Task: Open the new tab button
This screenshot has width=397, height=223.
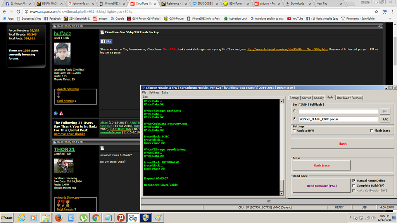Action: 350,4
